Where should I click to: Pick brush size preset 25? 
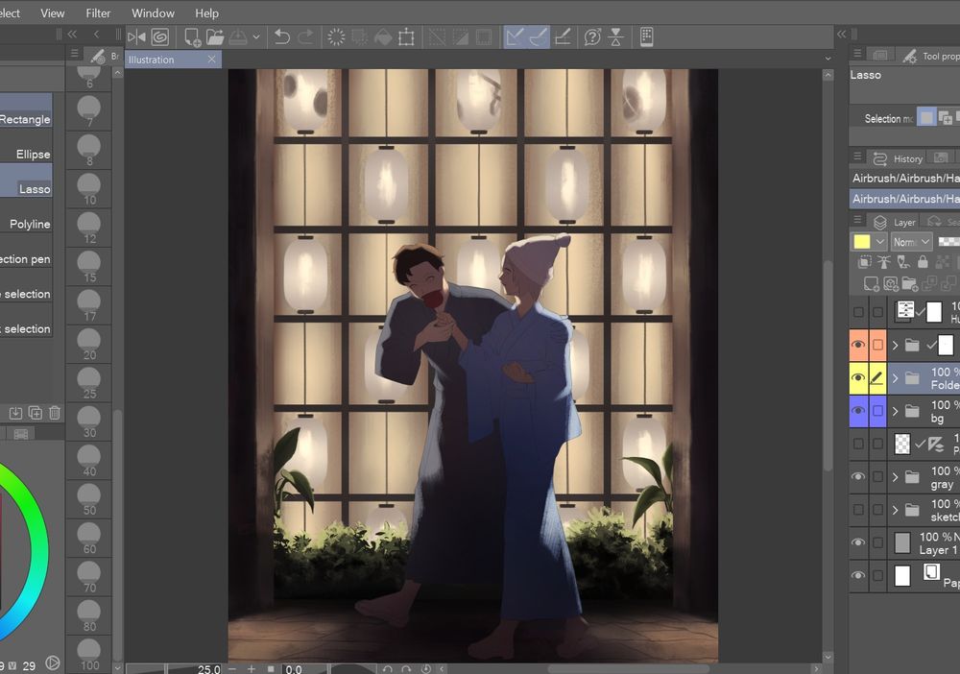[88, 384]
